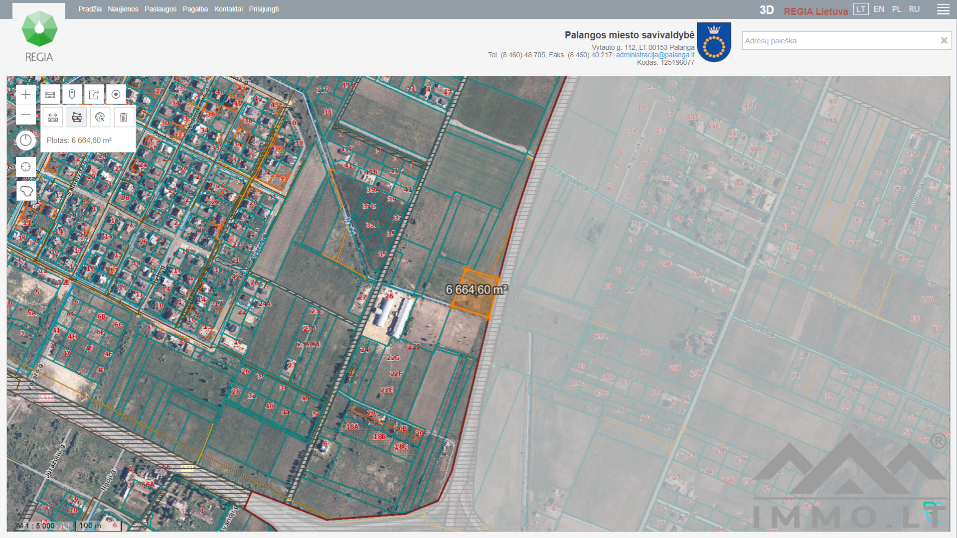Click Prisijungti to log in
Screen dimensions: 957x538
[264, 9]
